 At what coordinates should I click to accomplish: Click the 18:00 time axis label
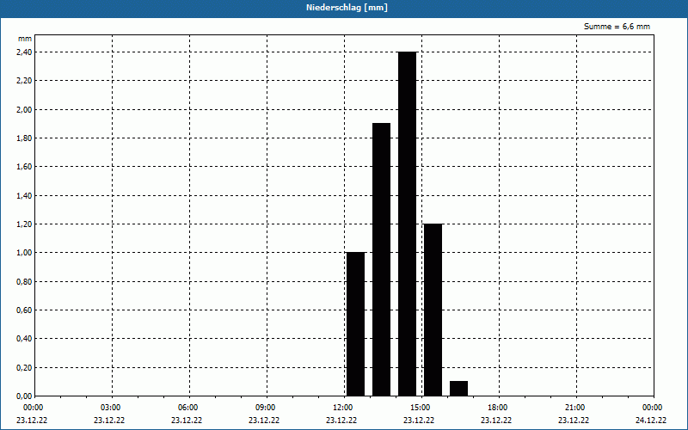tap(498, 408)
